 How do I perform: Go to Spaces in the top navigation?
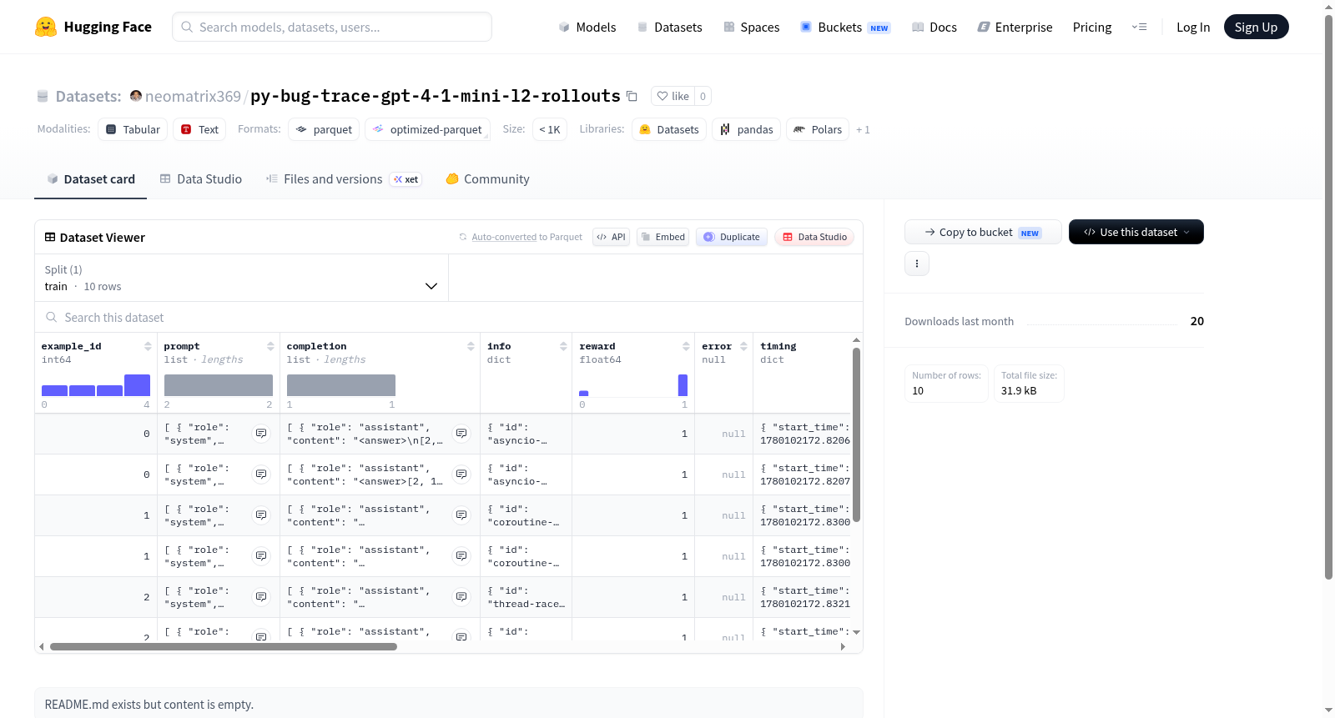tap(751, 27)
